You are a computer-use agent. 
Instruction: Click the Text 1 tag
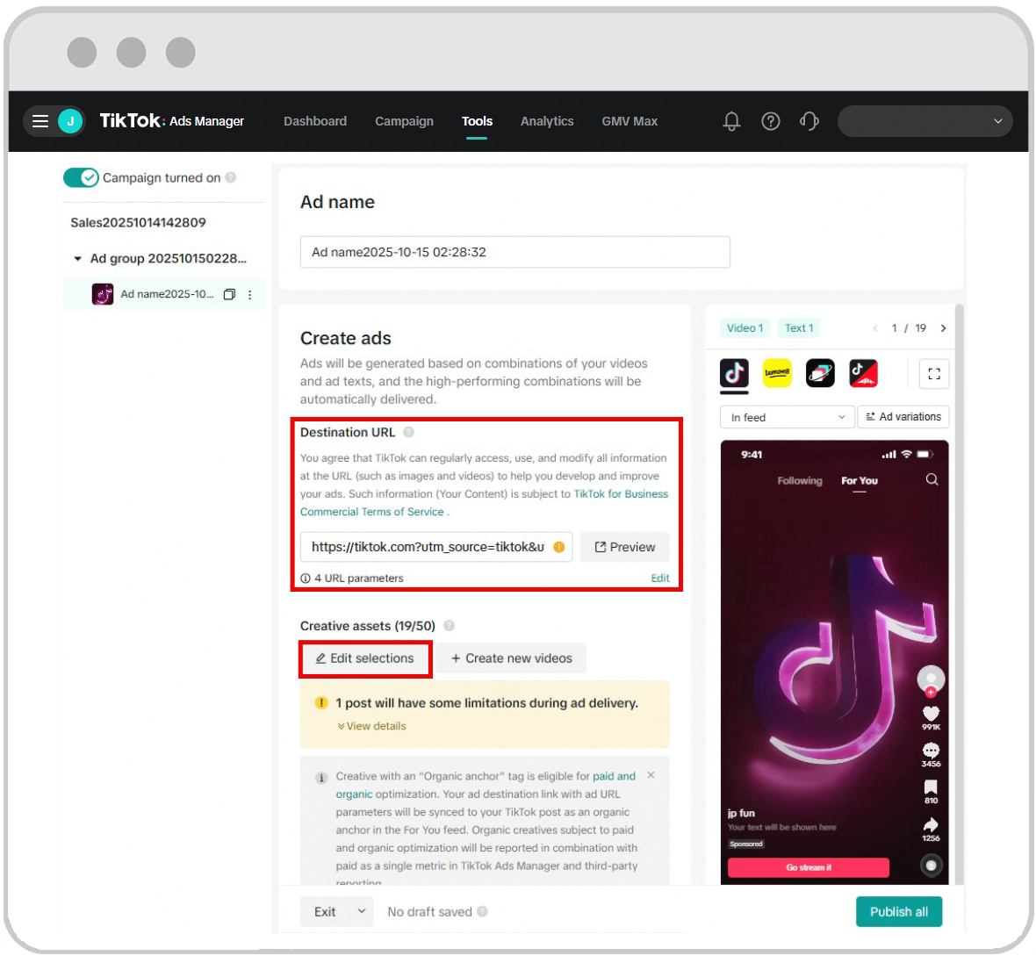point(799,327)
